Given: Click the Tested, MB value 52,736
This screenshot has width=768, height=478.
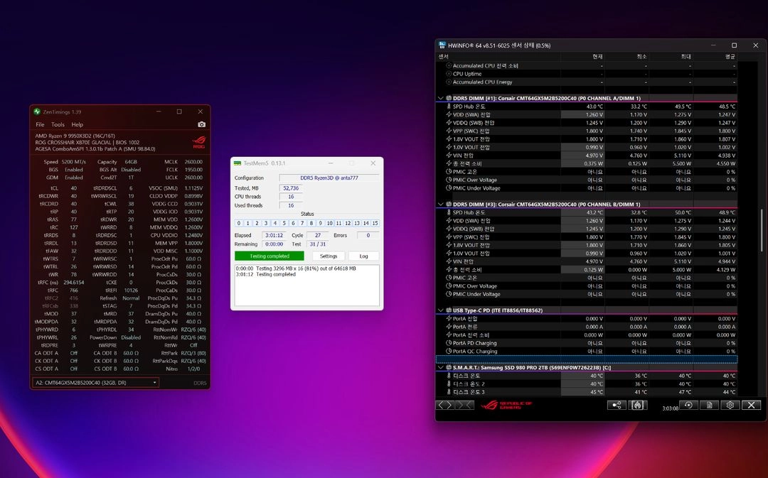Looking at the screenshot, I should tap(290, 188).
